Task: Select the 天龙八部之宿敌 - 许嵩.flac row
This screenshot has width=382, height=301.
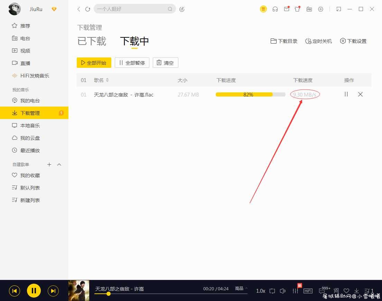Action: (x=224, y=94)
